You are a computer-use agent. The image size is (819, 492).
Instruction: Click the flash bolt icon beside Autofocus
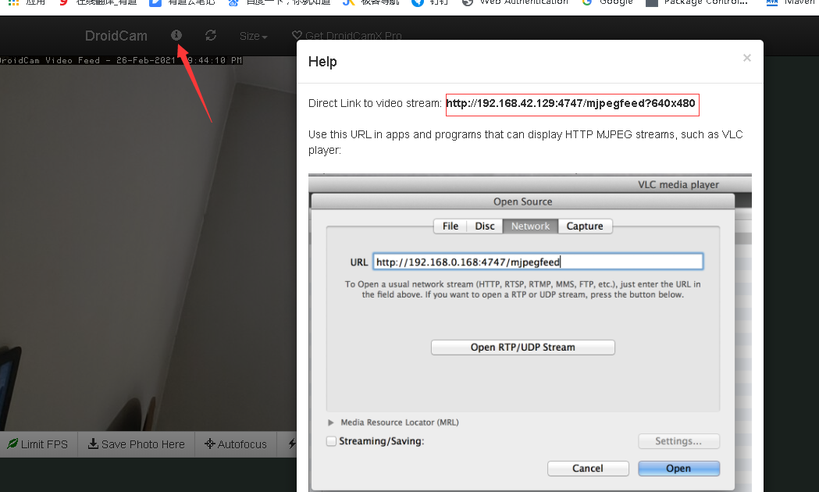(x=292, y=444)
